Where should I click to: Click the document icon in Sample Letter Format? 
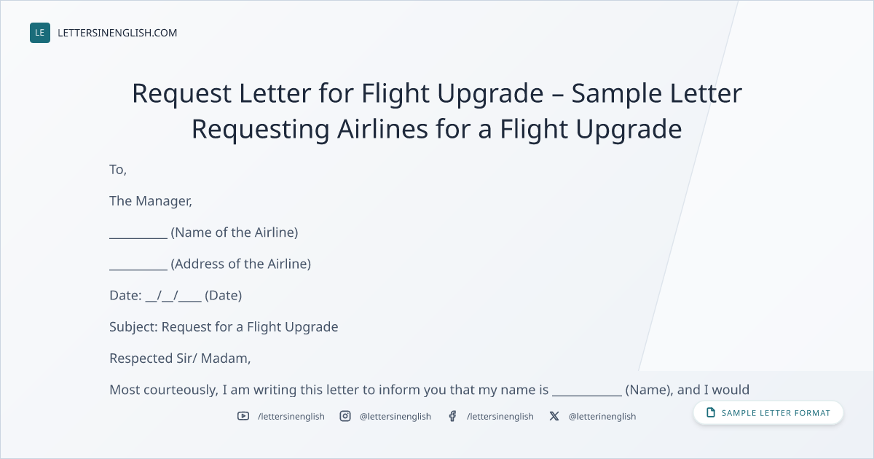(x=711, y=413)
